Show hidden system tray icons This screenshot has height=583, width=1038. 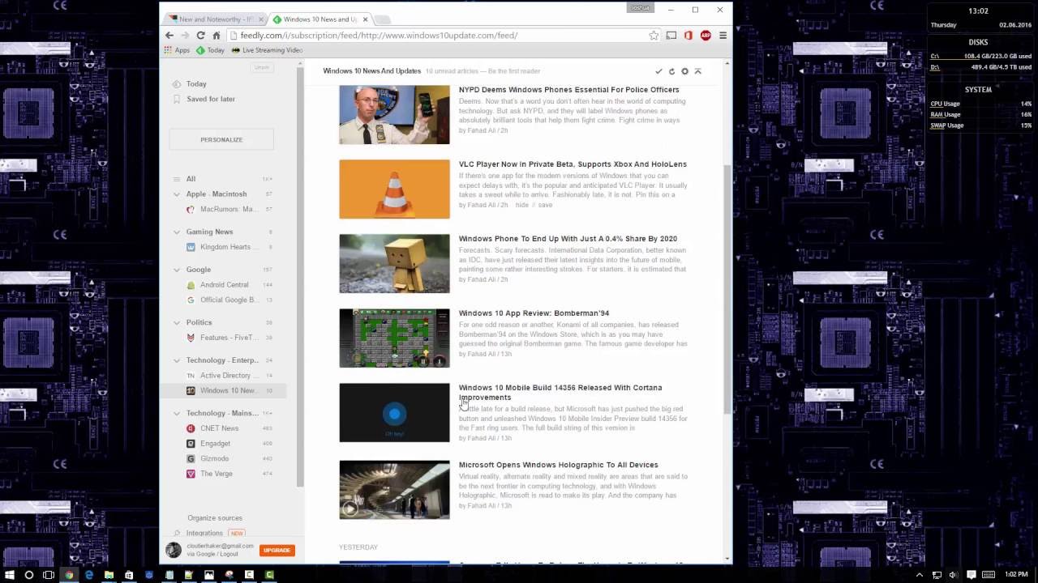pyautogui.click(x=920, y=575)
